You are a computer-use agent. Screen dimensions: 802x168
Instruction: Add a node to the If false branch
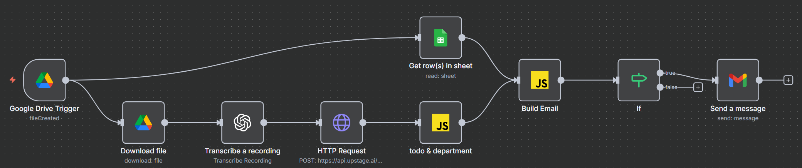[x=698, y=87]
